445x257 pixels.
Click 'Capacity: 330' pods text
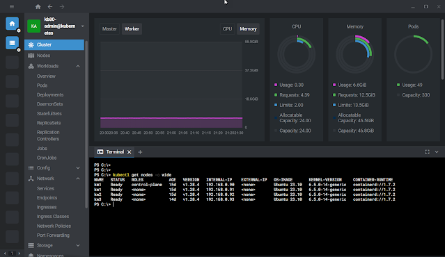click(x=416, y=95)
